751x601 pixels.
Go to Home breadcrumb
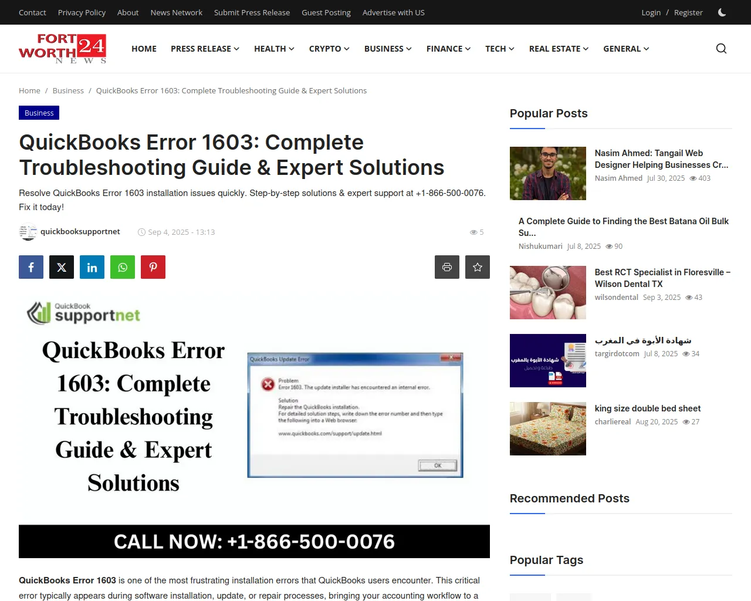click(29, 90)
